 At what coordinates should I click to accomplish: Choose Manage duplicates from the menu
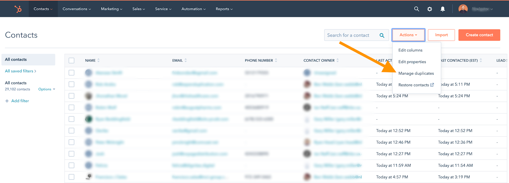click(x=416, y=73)
